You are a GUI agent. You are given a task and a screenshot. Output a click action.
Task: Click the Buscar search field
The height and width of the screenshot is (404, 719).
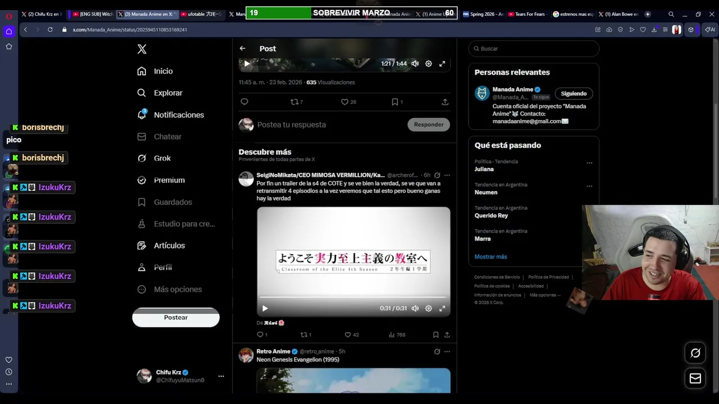[534, 49]
